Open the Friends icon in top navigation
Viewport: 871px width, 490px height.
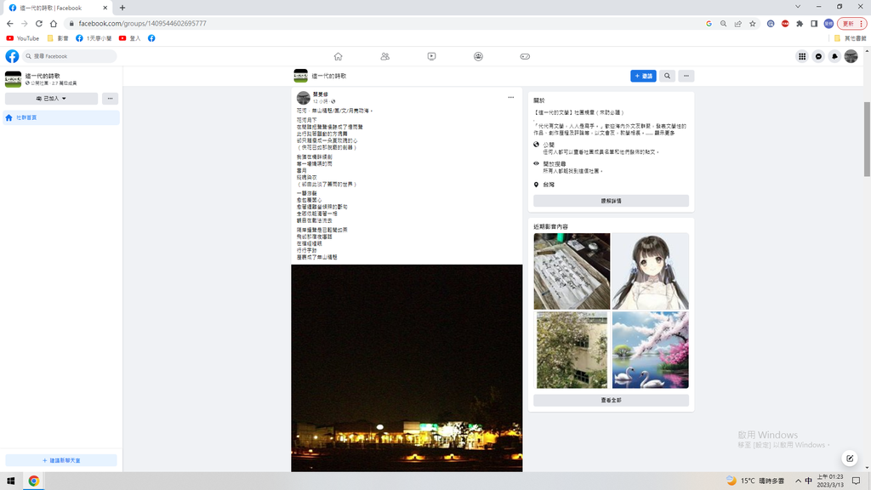[x=385, y=56]
